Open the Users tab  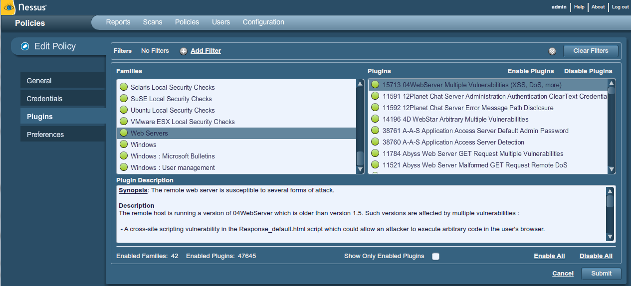[221, 22]
